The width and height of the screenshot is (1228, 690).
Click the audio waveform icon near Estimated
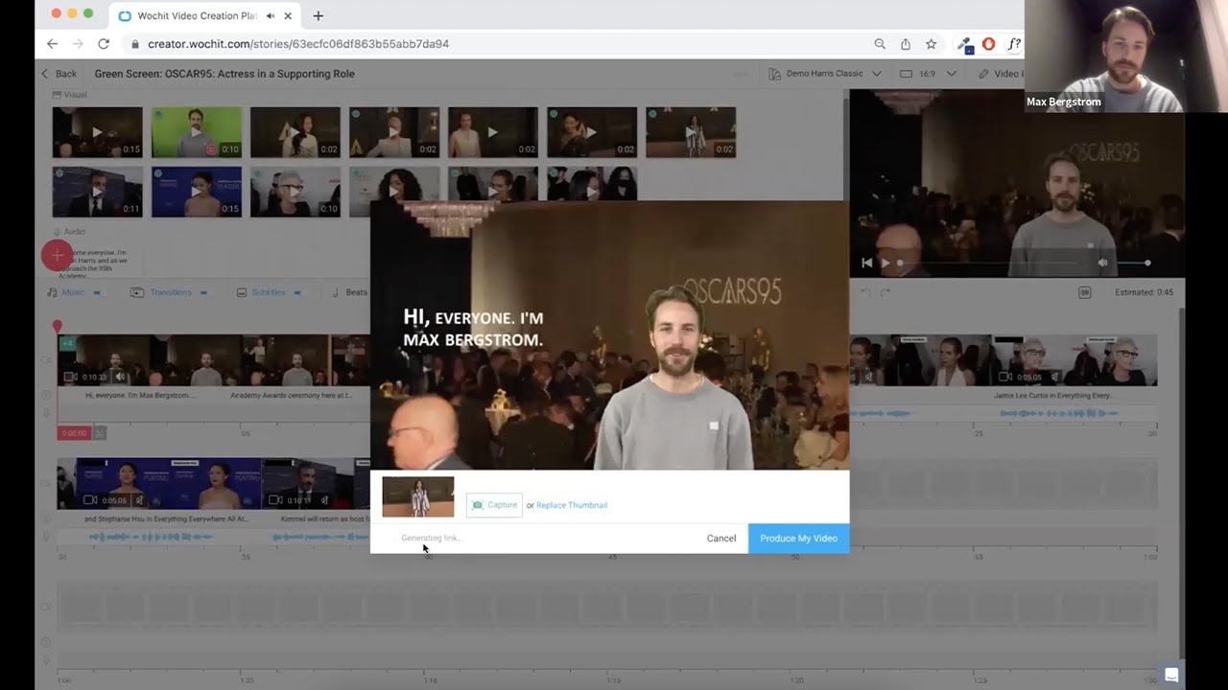point(1085,292)
